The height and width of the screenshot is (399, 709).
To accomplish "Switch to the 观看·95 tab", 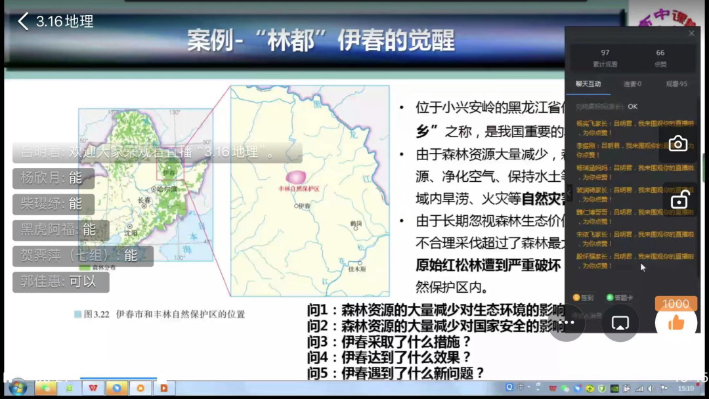I will (676, 84).
